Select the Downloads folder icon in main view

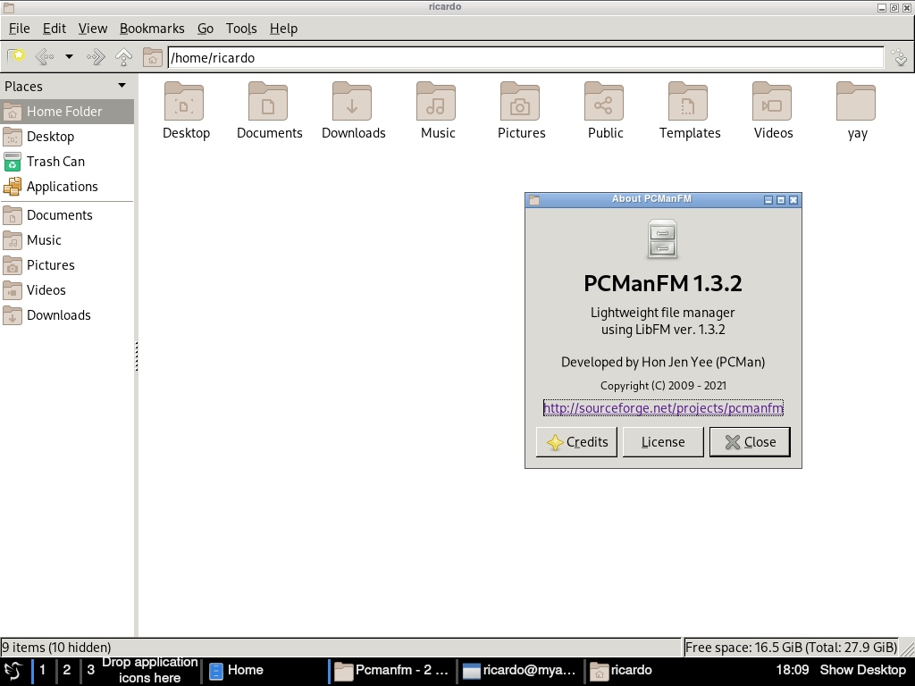(352, 102)
